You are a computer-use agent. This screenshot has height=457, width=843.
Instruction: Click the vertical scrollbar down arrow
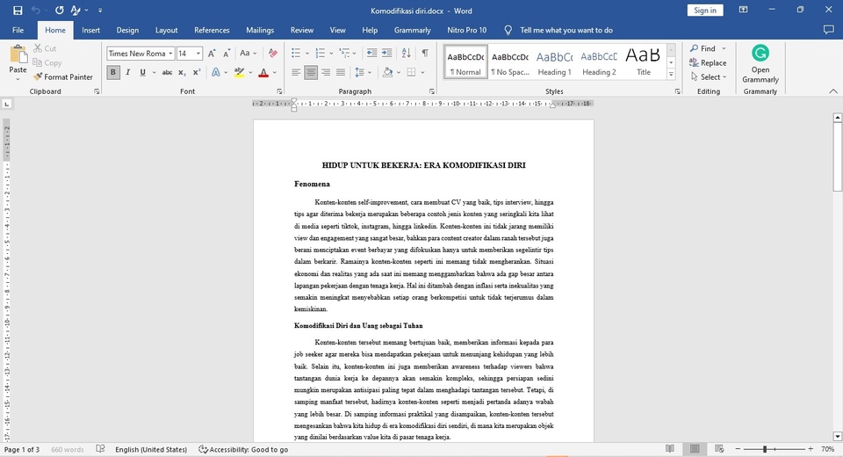click(837, 436)
